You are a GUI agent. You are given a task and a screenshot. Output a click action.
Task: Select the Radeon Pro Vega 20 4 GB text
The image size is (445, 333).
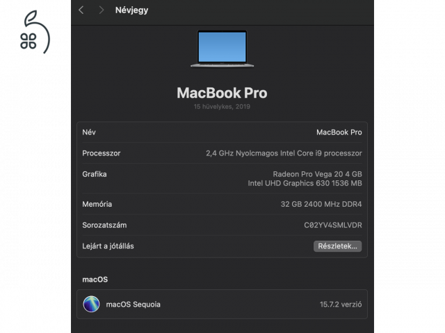point(317,174)
